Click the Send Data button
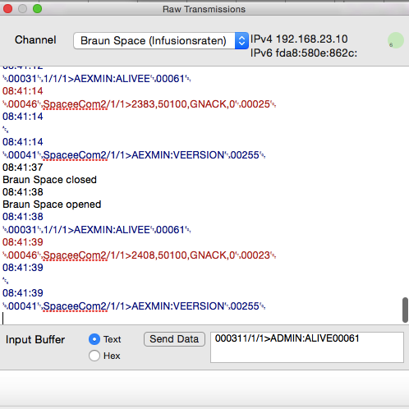The height and width of the screenshot is (409, 409). click(174, 339)
